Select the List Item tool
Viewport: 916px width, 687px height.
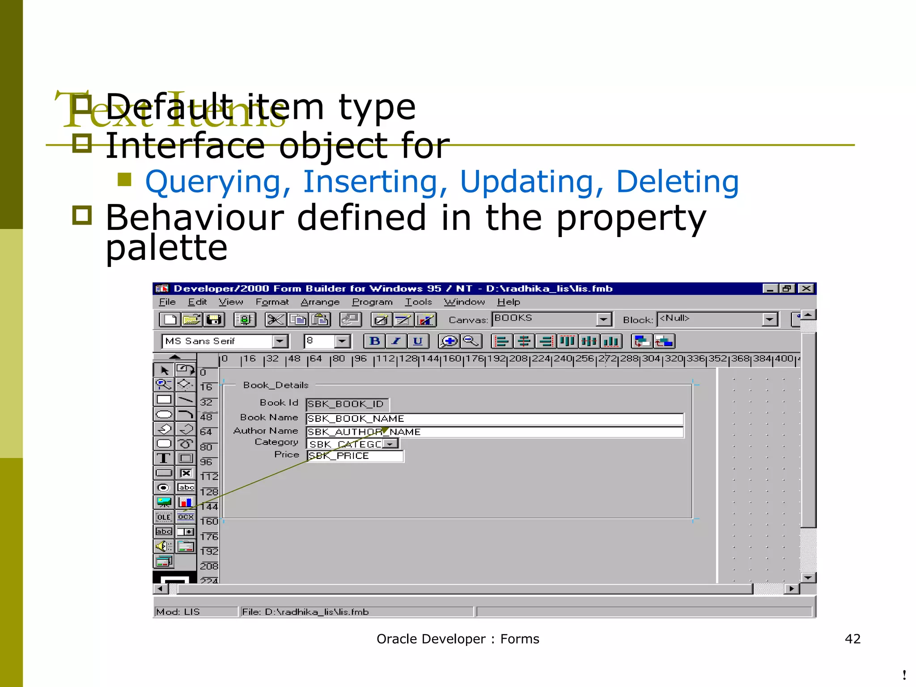click(x=185, y=531)
